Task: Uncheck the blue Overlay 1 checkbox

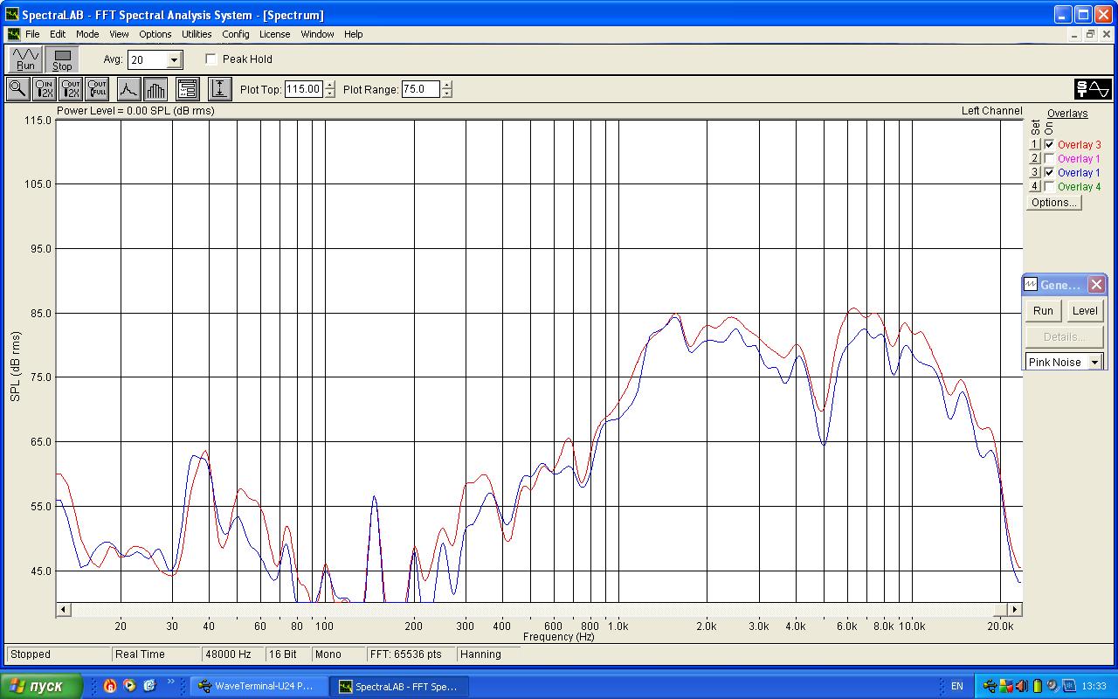Action: [x=1049, y=173]
